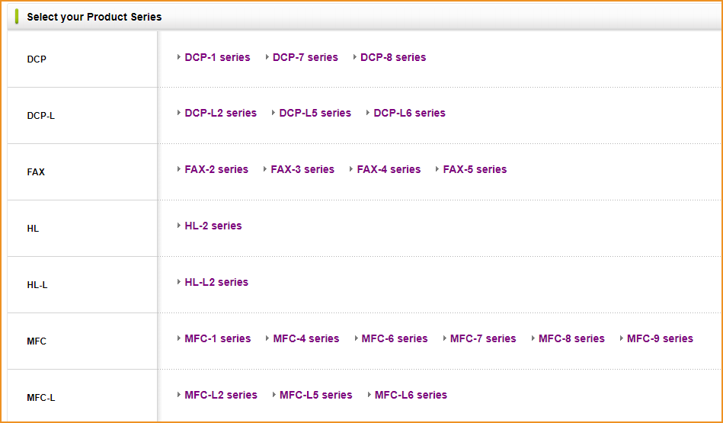Viewport: 723px width, 423px height.
Task: Select DCP-8 series
Action: point(393,57)
